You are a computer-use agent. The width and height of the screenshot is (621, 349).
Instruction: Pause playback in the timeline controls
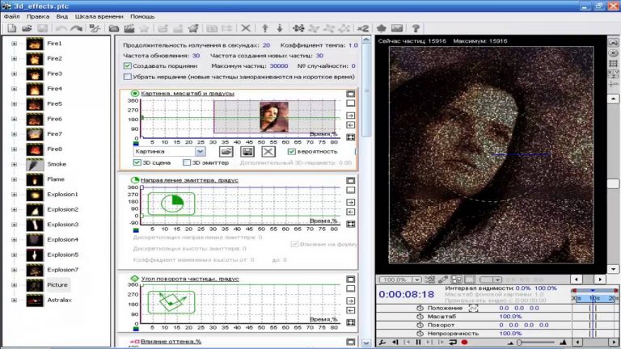coord(417,342)
